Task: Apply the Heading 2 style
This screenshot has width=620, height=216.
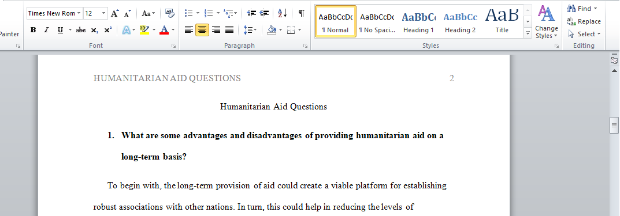Action: [x=460, y=22]
